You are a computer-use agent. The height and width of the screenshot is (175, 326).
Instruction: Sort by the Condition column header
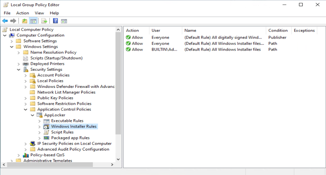tap(278, 31)
